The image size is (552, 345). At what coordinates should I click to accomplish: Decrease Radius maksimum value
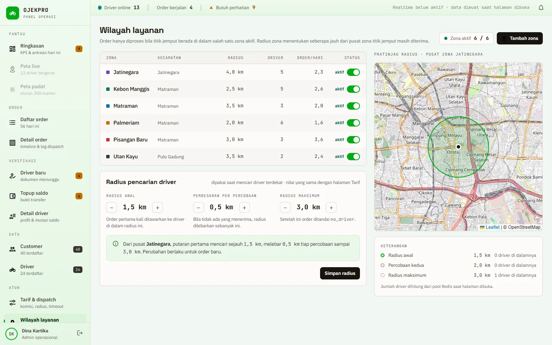pyautogui.click(x=285, y=207)
